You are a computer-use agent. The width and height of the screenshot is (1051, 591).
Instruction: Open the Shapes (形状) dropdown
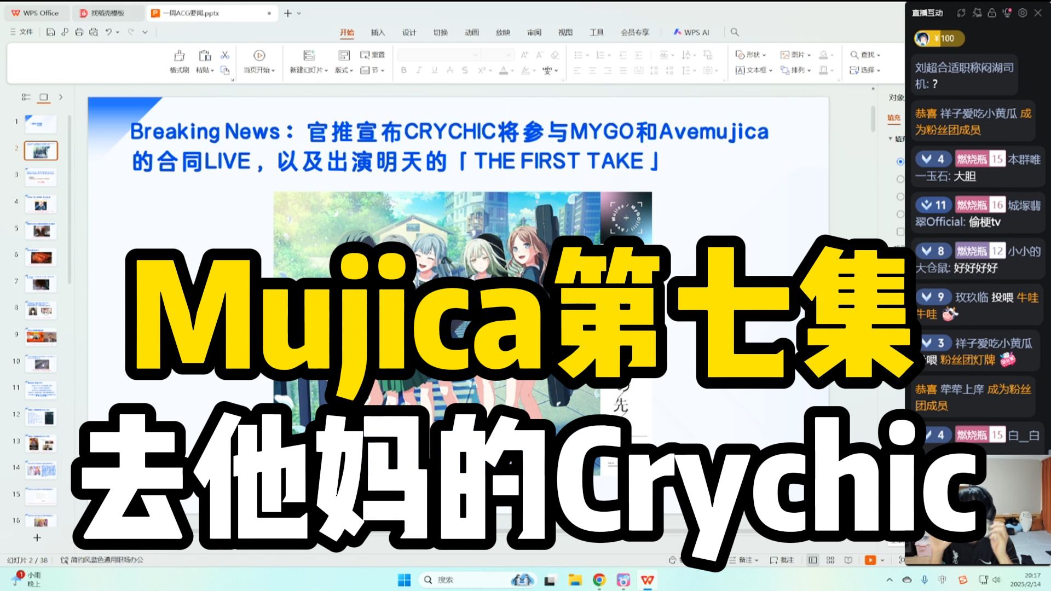click(751, 55)
